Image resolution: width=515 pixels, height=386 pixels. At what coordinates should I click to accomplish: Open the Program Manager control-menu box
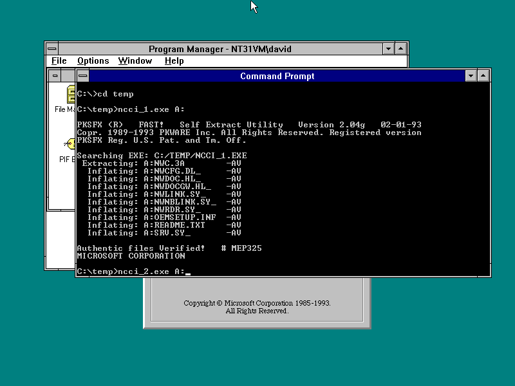coord(52,49)
